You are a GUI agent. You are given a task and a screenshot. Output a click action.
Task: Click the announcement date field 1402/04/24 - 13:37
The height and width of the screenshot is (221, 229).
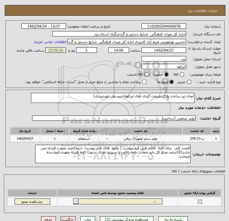click(44, 26)
